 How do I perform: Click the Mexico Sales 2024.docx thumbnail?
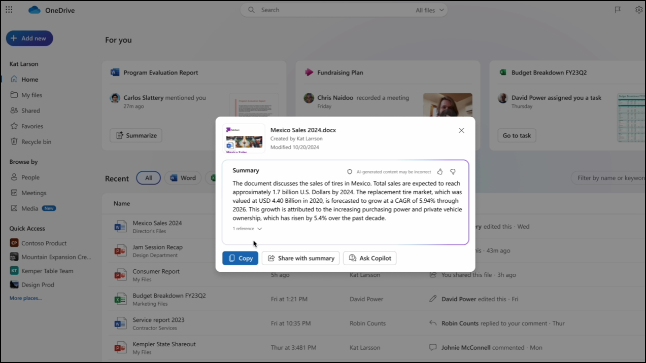(244, 138)
